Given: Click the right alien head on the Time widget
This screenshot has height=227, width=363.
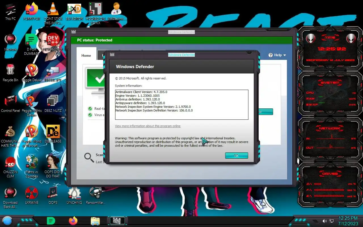Looking at the screenshot, I should 351,38.
